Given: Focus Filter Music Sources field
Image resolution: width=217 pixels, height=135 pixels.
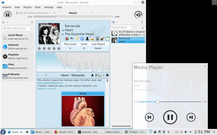Looking at the screenshot, I should 18,28.
